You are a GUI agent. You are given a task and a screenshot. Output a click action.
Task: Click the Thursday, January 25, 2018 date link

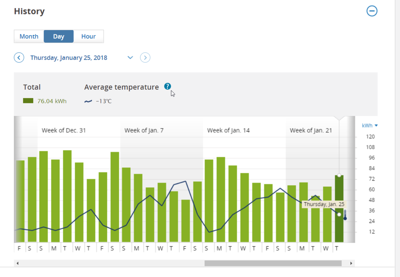pos(69,58)
